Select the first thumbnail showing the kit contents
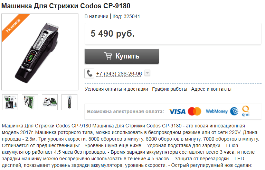The image size is (265, 170). [x=10, y=102]
